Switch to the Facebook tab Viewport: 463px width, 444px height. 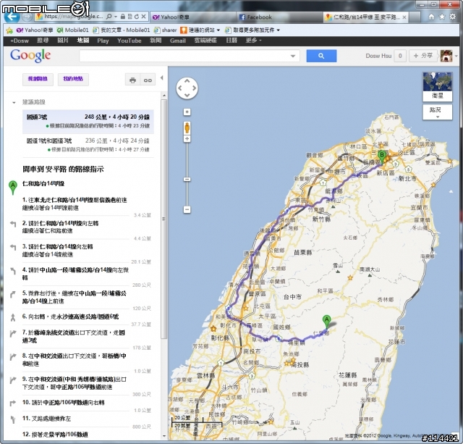(x=279, y=17)
